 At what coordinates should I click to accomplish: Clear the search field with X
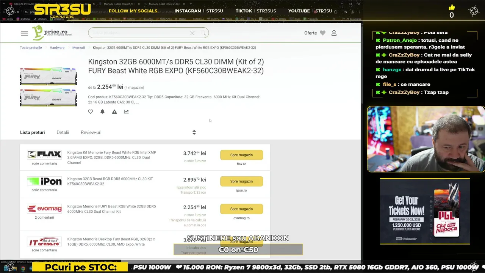tap(192, 33)
